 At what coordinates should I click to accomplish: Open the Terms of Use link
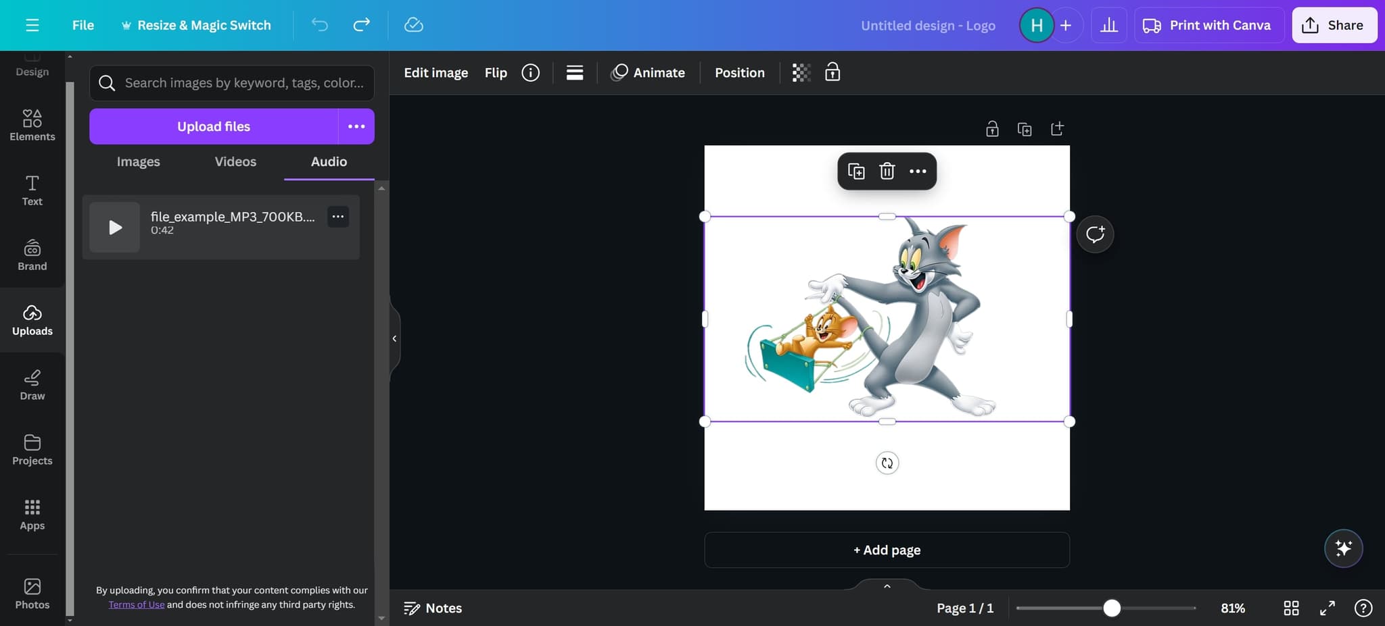tap(137, 604)
